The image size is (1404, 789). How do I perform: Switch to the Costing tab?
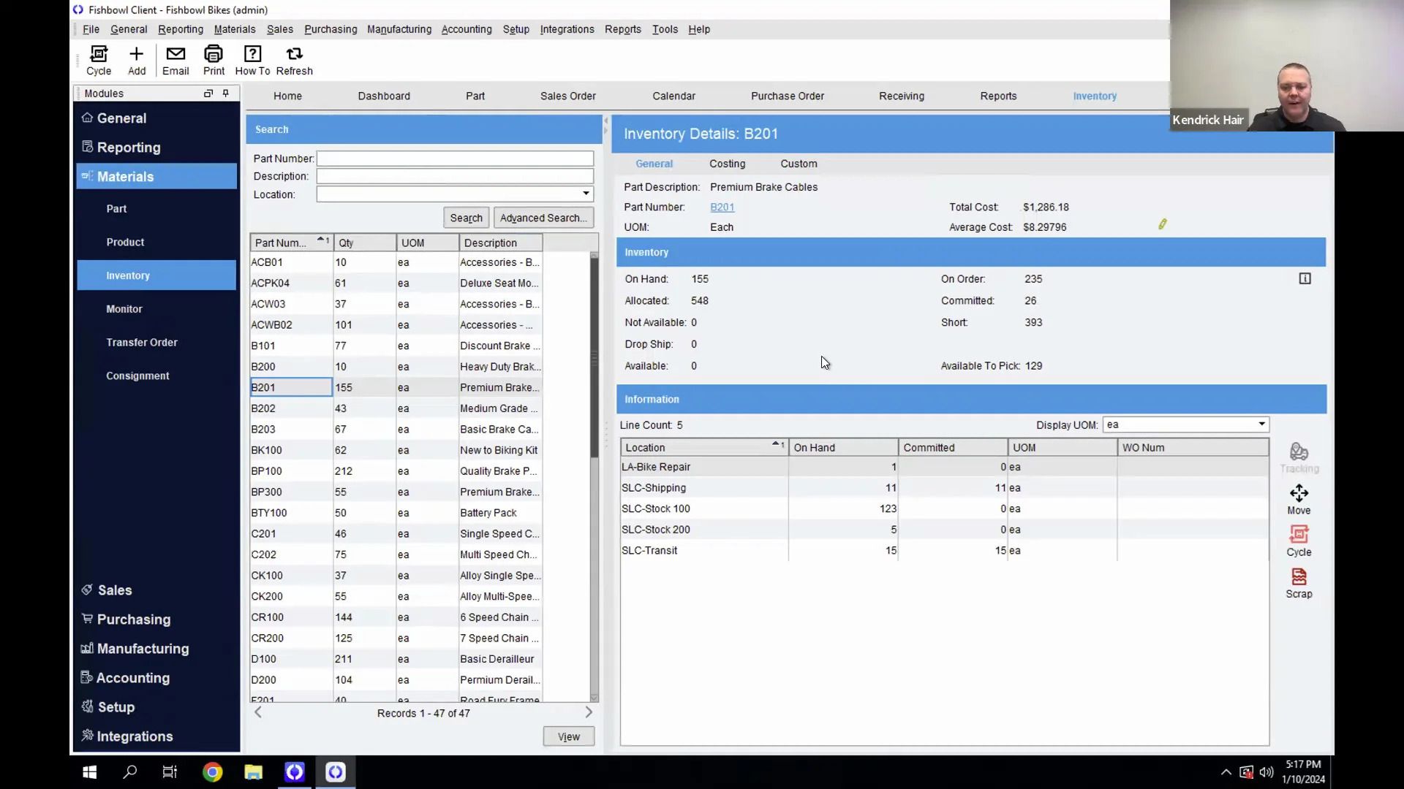[x=727, y=164]
